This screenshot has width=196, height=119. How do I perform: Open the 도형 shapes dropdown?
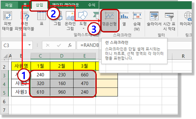coord(83,20)
